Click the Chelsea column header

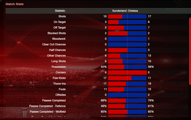pyautogui.click(x=133, y=11)
